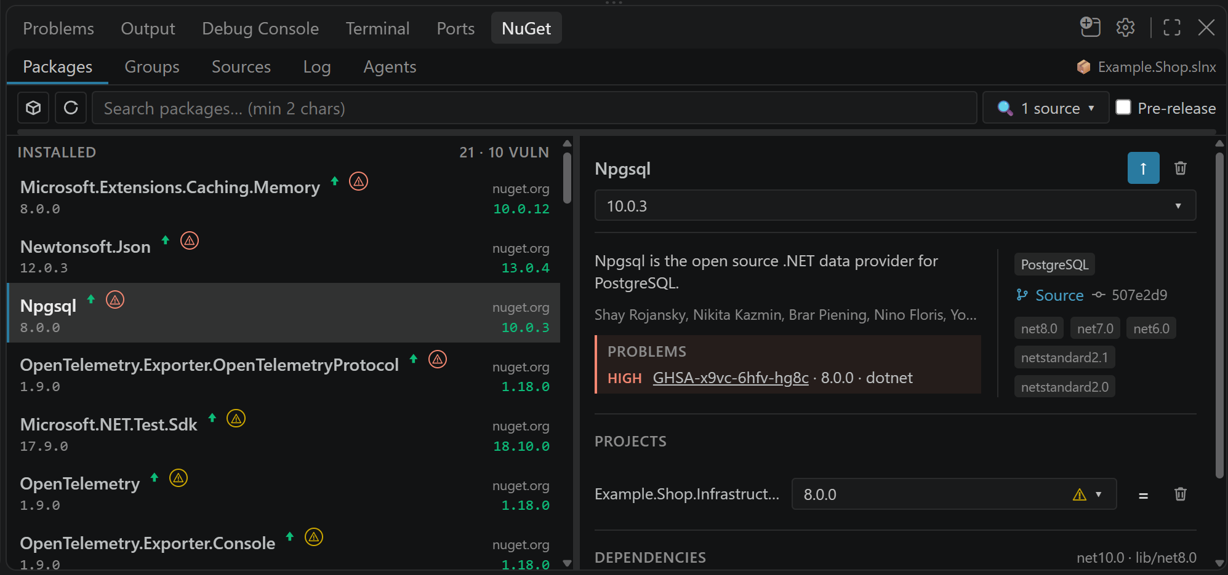The height and width of the screenshot is (575, 1228).
Task: Click vulnerability warning icon on Newtonsoft.Json
Action: [190, 240]
